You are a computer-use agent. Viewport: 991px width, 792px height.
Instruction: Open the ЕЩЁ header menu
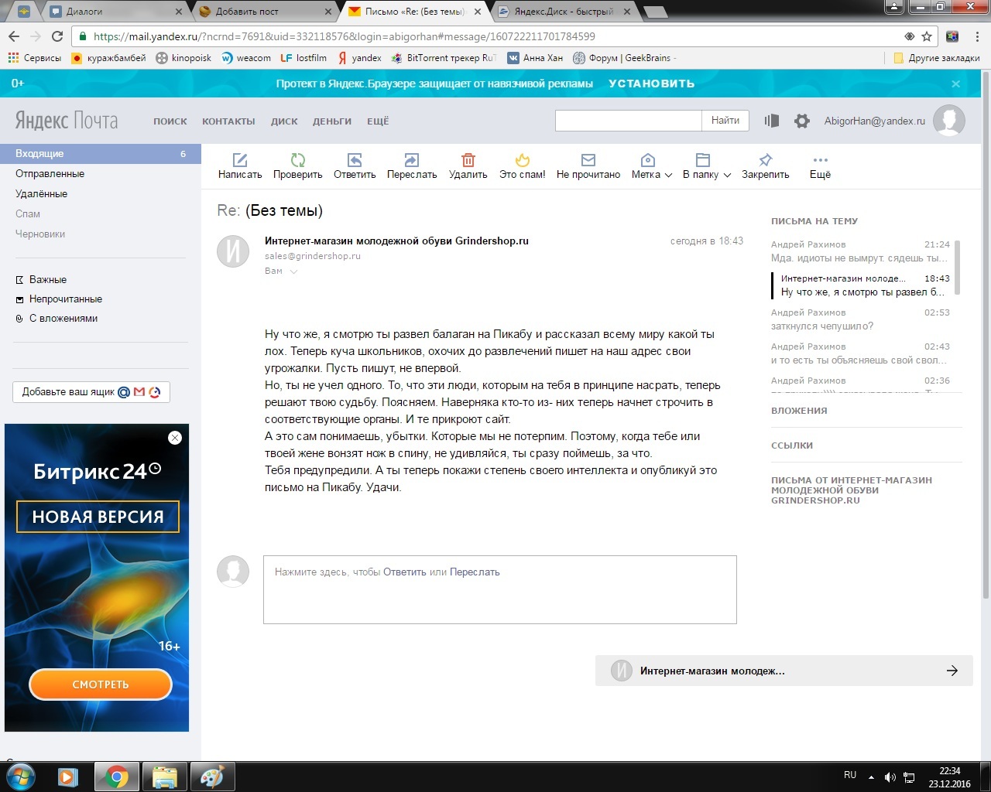point(378,121)
